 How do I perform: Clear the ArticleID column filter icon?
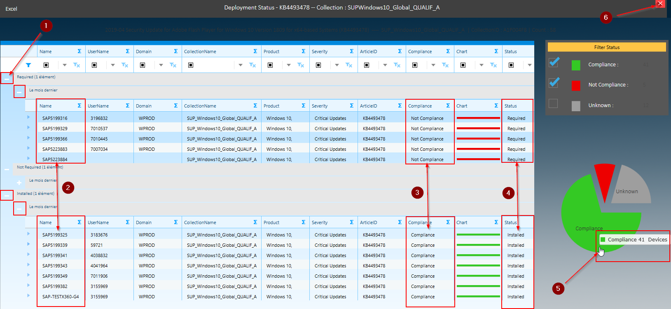click(397, 65)
